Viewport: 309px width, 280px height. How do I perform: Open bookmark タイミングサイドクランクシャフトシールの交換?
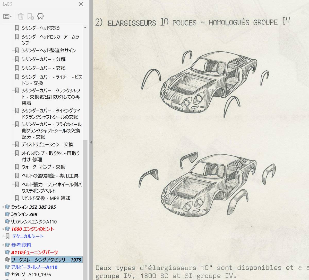pyautogui.click(x=51, y=114)
